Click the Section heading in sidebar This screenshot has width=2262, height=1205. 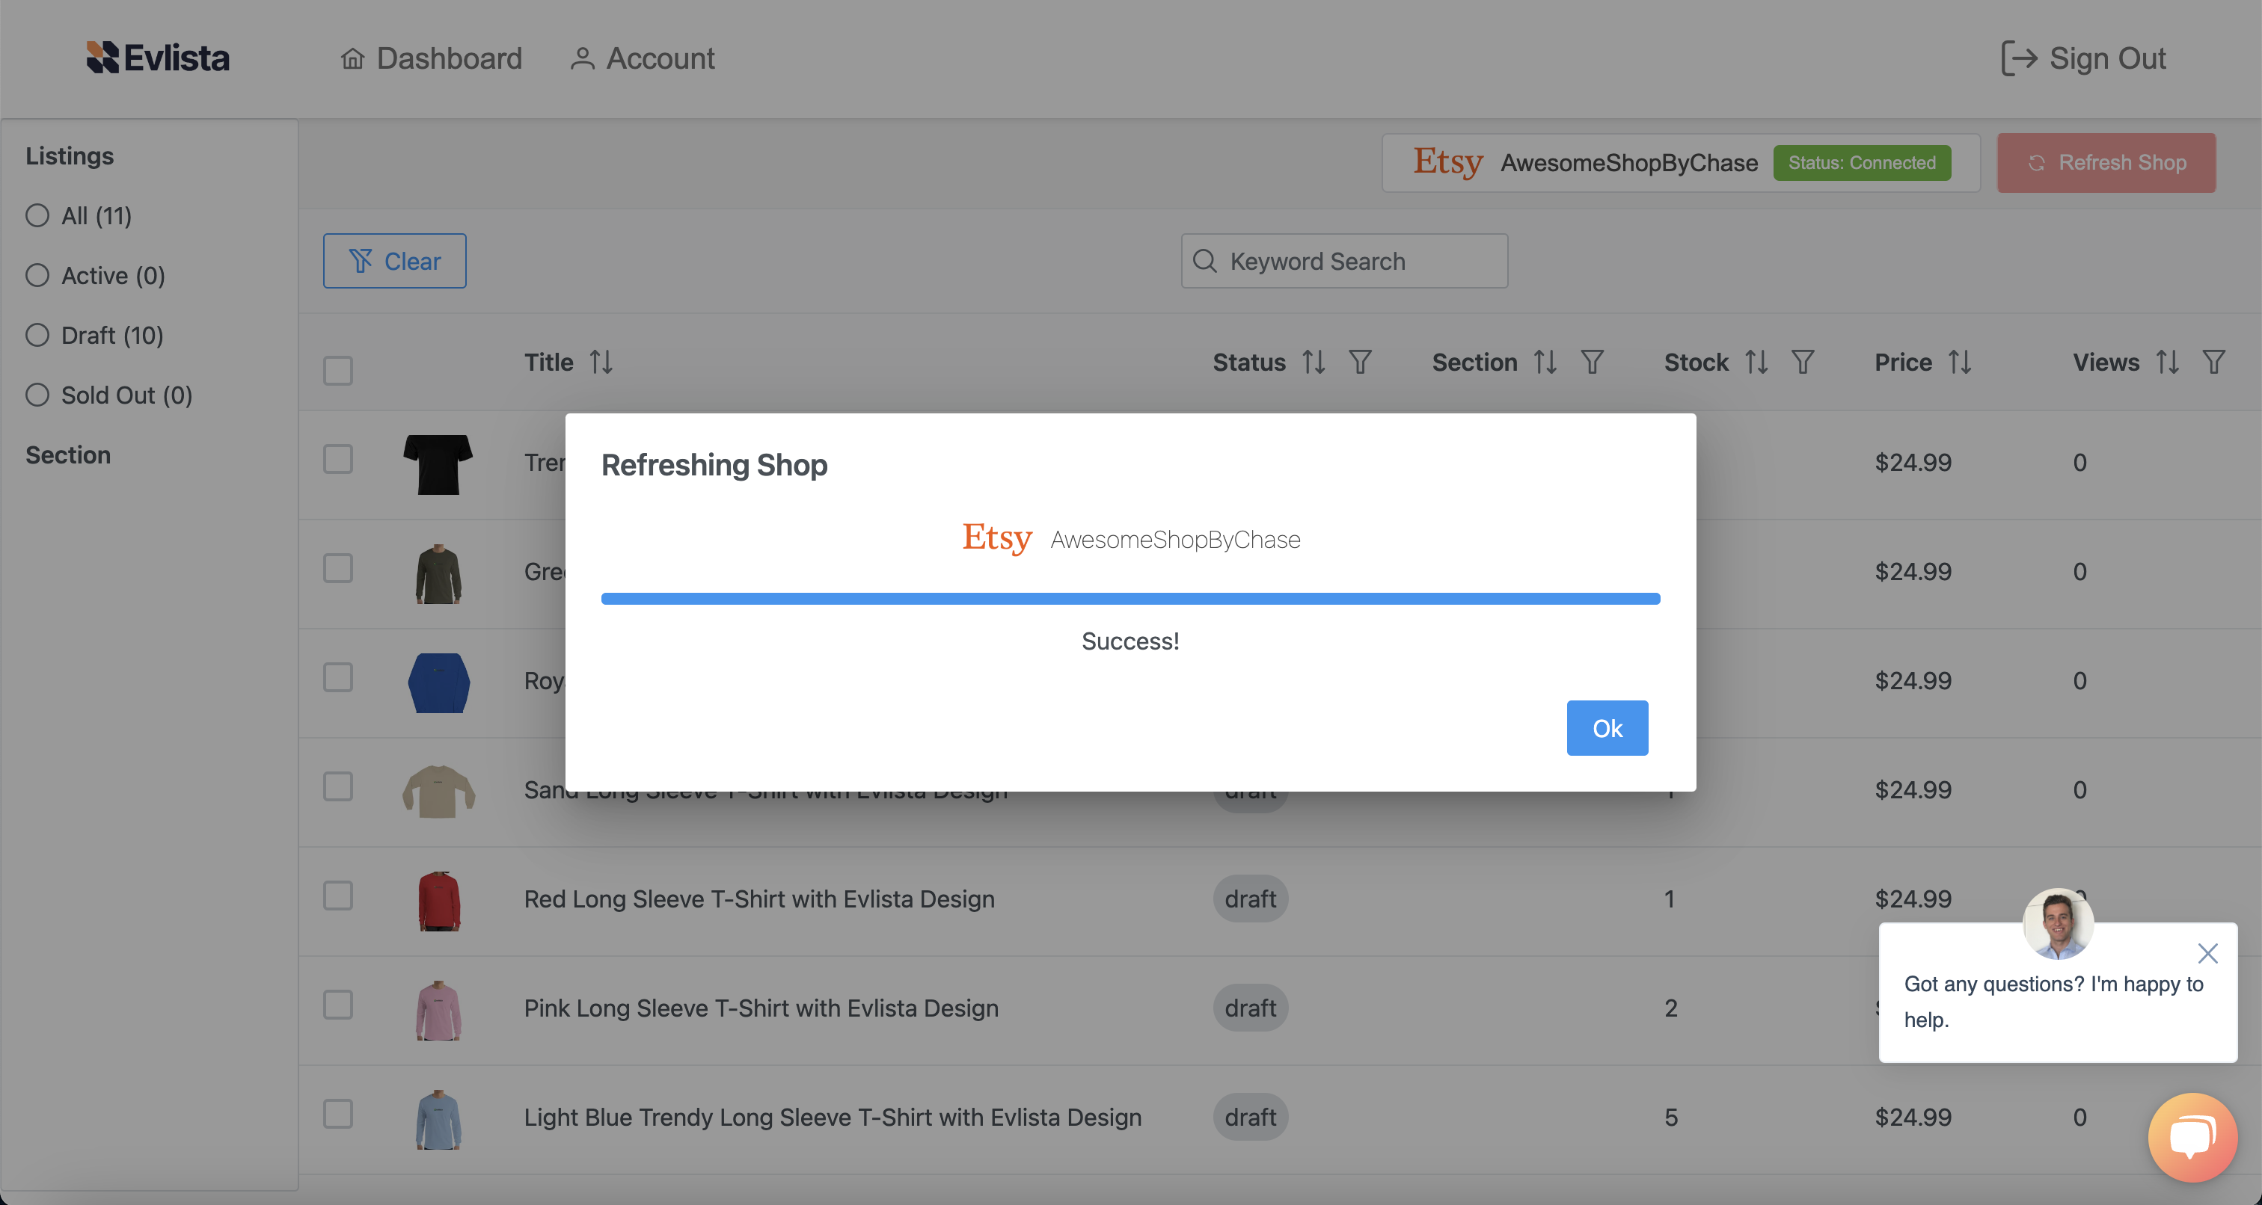click(69, 454)
